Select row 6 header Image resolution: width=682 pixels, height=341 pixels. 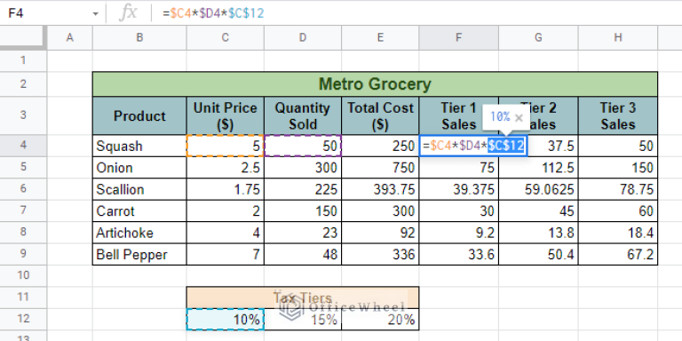[23, 189]
